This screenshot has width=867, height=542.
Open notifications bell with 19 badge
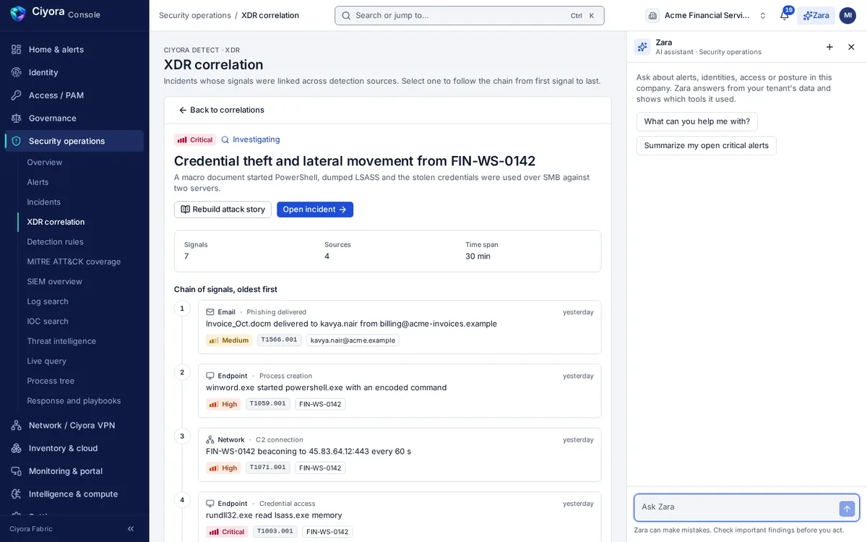(x=785, y=15)
